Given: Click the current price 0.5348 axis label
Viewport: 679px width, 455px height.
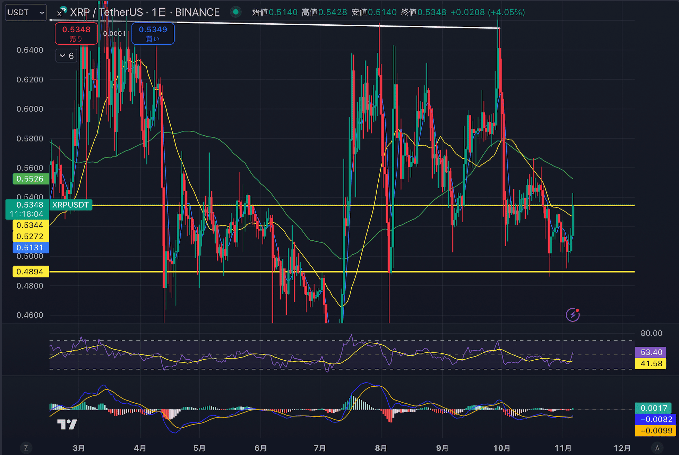Looking at the screenshot, I should 27,209.
